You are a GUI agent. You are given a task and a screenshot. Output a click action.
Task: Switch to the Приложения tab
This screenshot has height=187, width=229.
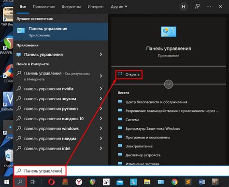click(x=44, y=7)
